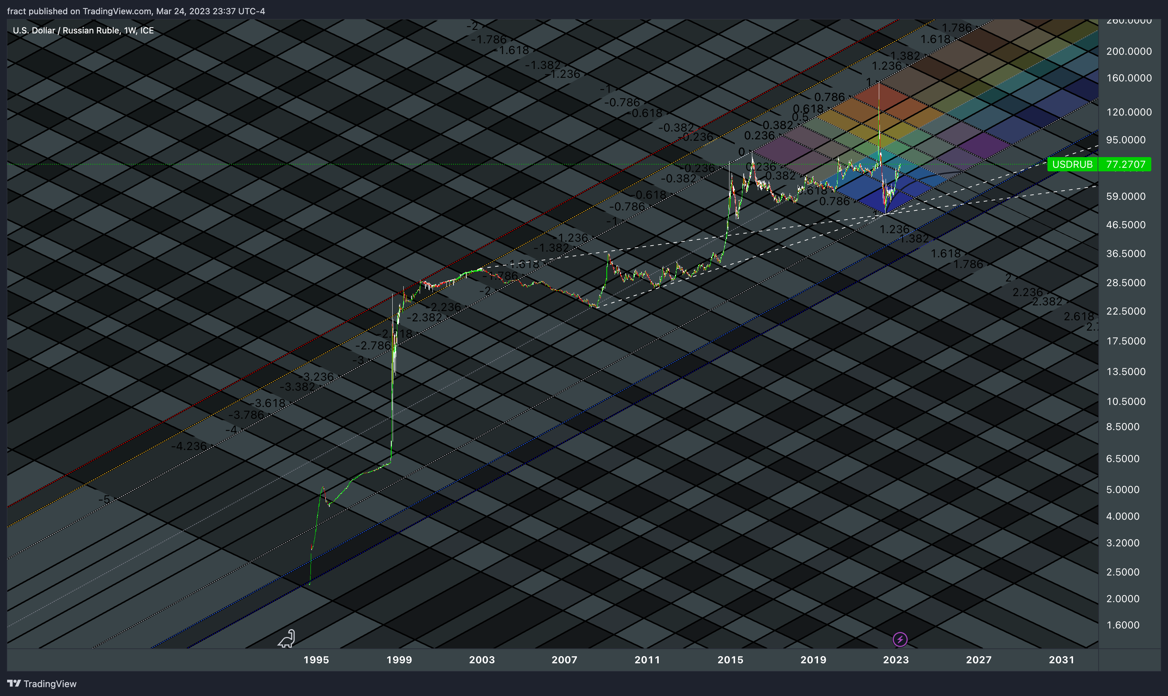This screenshot has width=1168, height=696.
Task: Click the 200.0000 price axis label
Action: tap(1129, 51)
